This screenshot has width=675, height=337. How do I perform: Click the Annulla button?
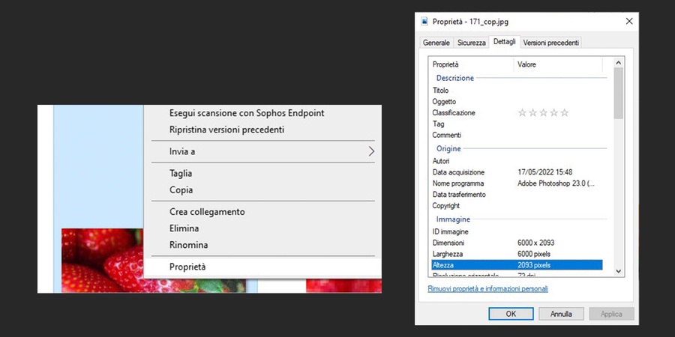pos(560,314)
